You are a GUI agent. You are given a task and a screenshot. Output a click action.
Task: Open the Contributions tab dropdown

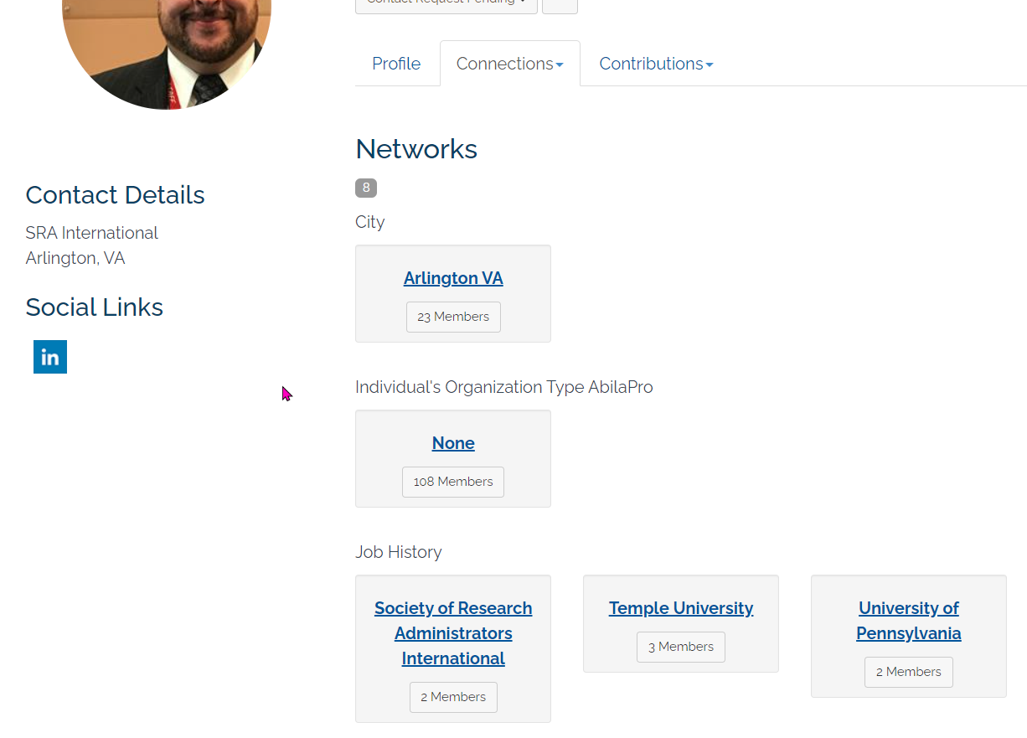[x=656, y=64]
